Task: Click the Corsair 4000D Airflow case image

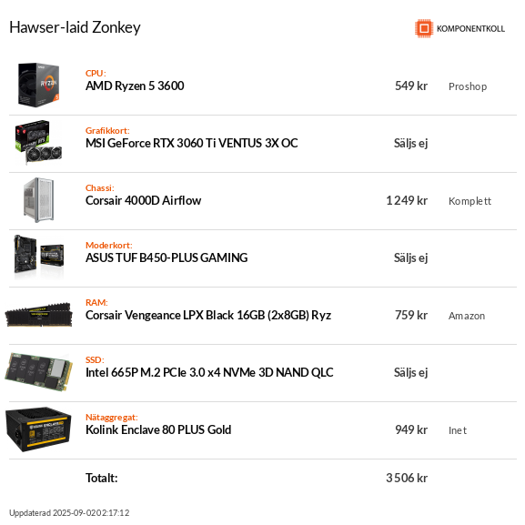Action: 38,200
